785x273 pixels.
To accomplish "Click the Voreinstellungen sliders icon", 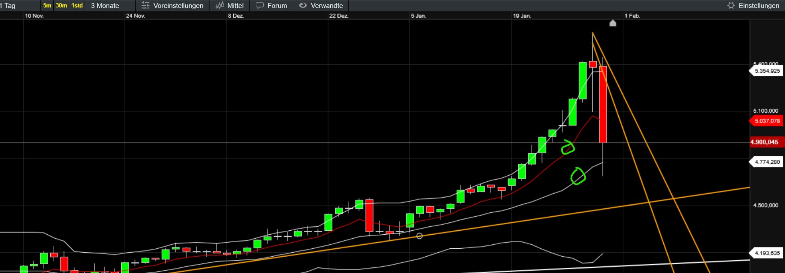I will click(x=146, y=6).
